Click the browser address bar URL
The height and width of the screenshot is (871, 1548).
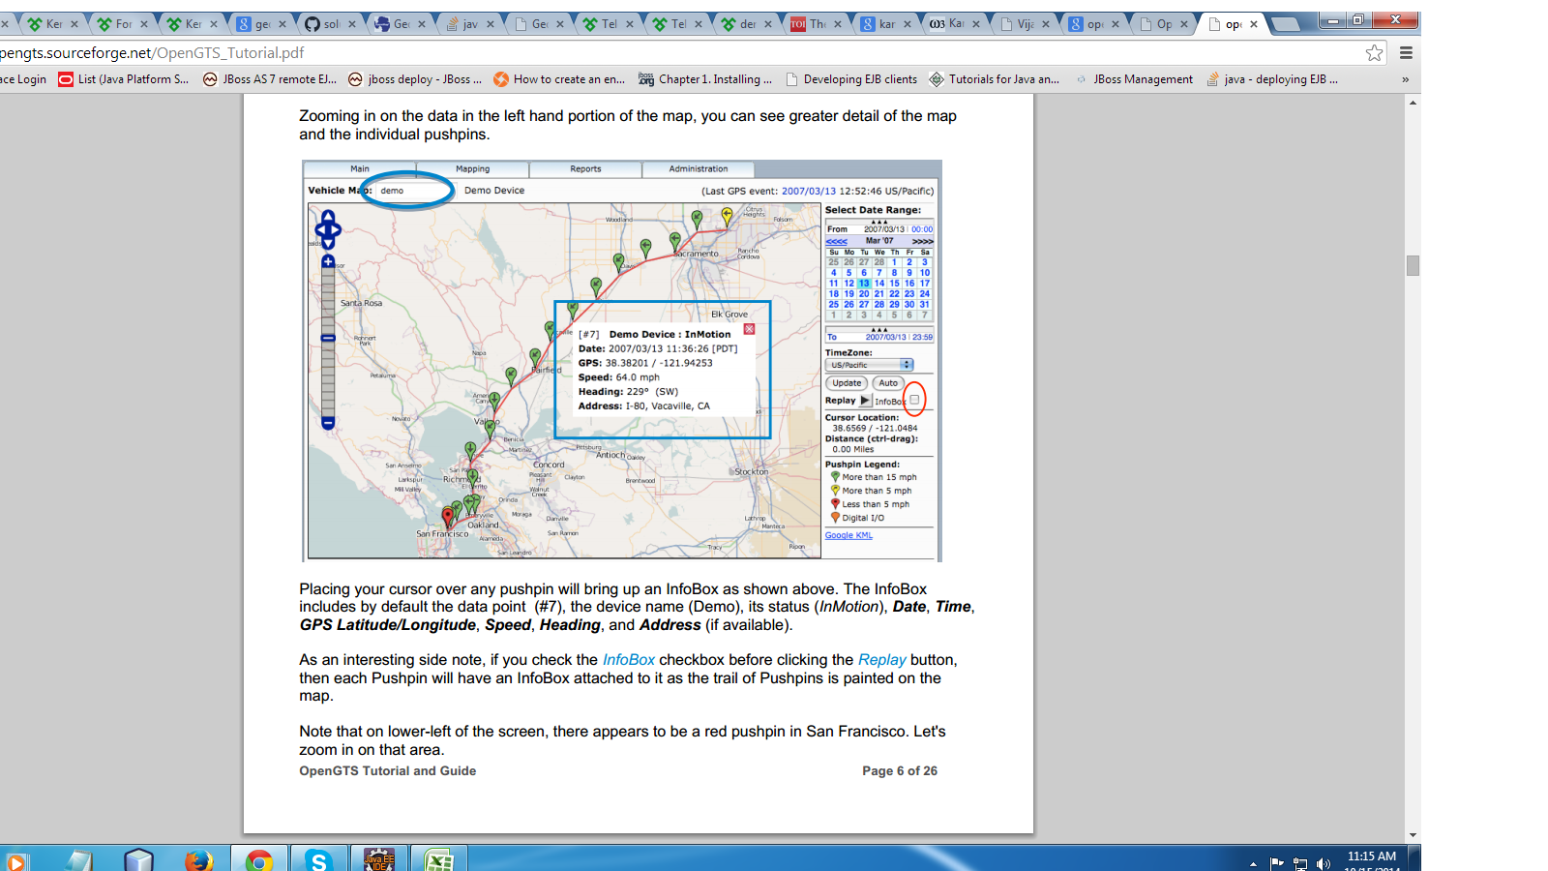coord(152,53)
